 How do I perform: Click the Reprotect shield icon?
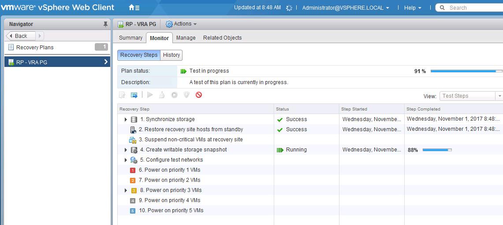pos(186,95)
